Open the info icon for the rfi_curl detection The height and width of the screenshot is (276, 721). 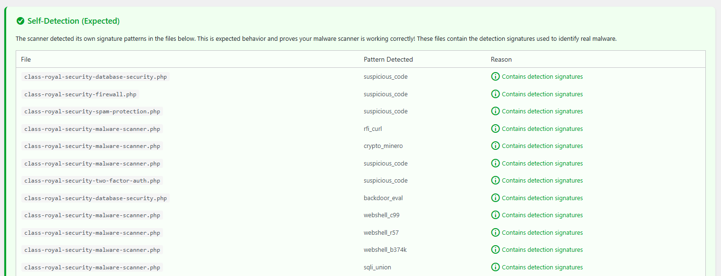(495, 128)
